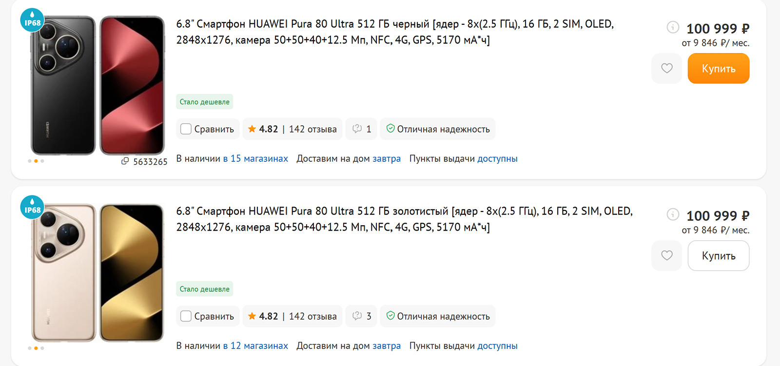Screen dimensions: 780x366
Task: Check Сравнить box for golden phone
Action: coord(186,316)
